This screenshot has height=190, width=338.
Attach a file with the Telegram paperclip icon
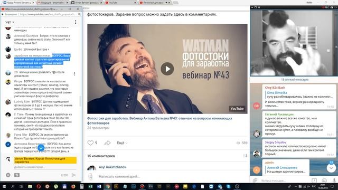click(255, 180)
